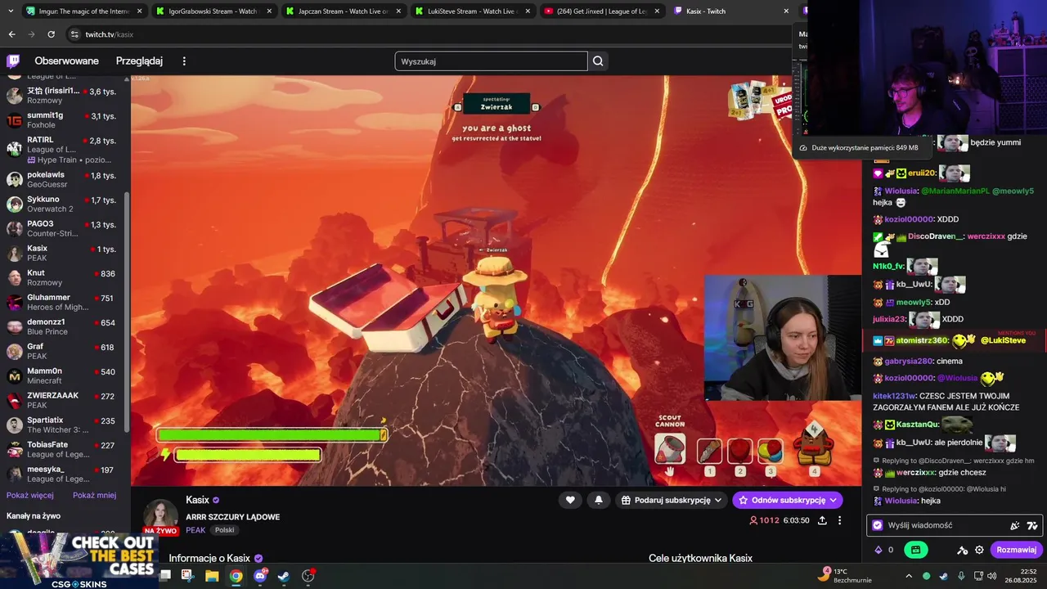The image size is (1047, 589).
Task: Click the 7TV icon in the chat input
Action: (1032, 525)
